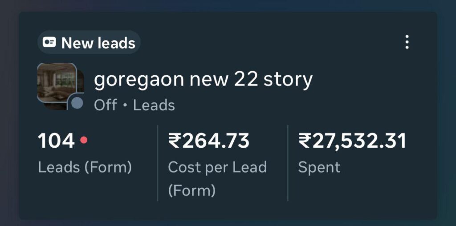Click empty card area right of New leads badge
Viewport: 456px width, 226px height.
point(267,43)
